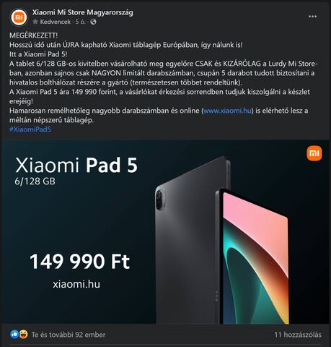Click the orange Mi logo on image
Viewport: 331px width, 347px height.
pyautogui.click(x=314, y=153)
